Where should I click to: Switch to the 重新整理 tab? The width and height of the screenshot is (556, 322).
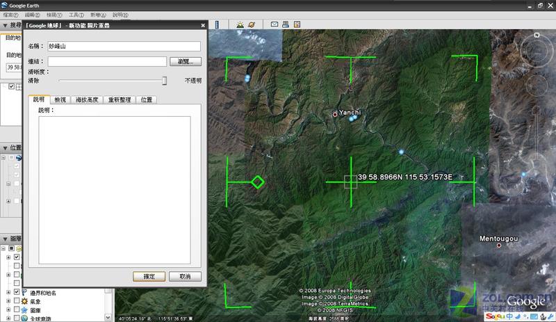click(x=120, y=99)
